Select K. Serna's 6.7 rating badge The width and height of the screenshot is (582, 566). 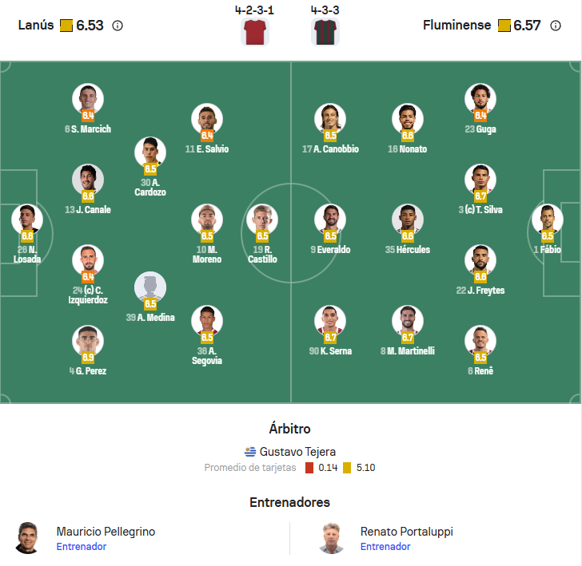(330, 338)
